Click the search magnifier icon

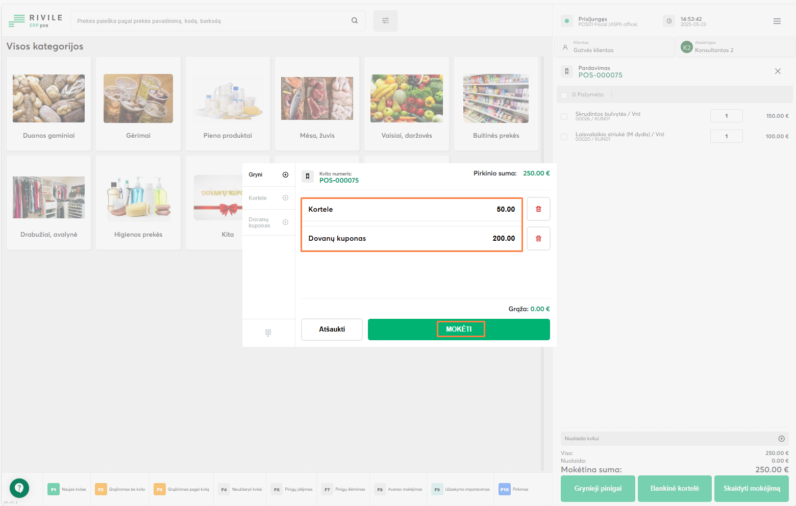click(x=355, y=21)
